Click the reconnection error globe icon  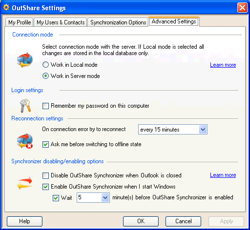click(x=25, y=141)
